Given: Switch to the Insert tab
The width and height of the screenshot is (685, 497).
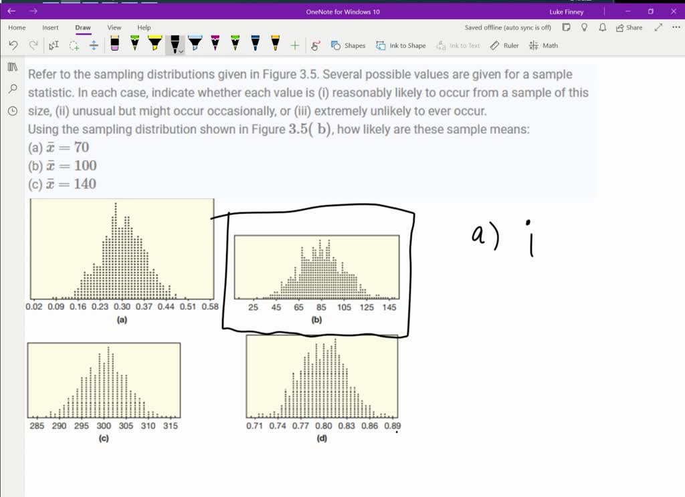Looking at the screenshot, I should [x=51, y=27].
